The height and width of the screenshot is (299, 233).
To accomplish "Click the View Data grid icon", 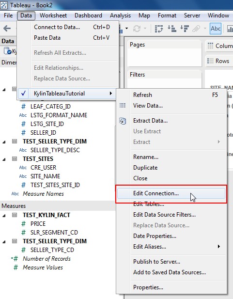I will tap(123, 106).
